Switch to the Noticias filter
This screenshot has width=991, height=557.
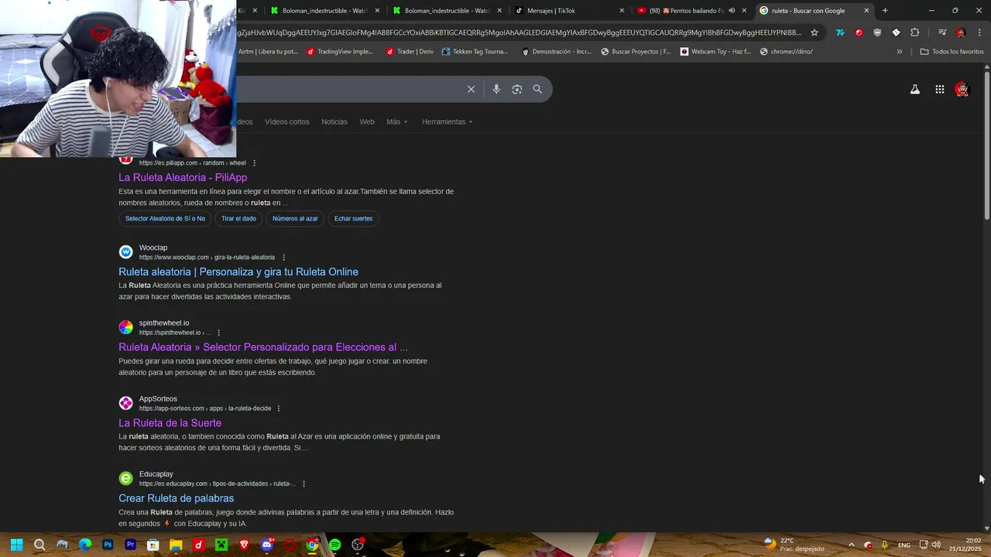point(334,122)
